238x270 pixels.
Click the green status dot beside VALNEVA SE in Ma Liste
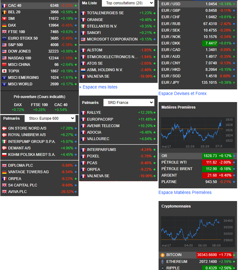click(x=155, y=76)
